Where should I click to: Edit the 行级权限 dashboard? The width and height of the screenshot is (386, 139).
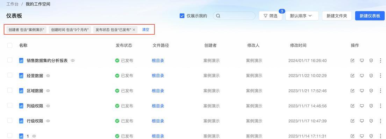tap(352, 121)
